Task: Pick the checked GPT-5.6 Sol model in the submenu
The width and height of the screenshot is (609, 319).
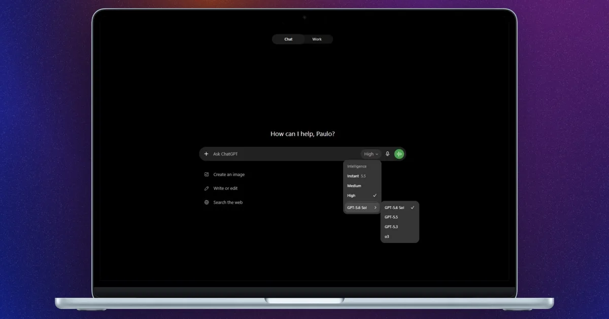Action: (x=400, y=208)
